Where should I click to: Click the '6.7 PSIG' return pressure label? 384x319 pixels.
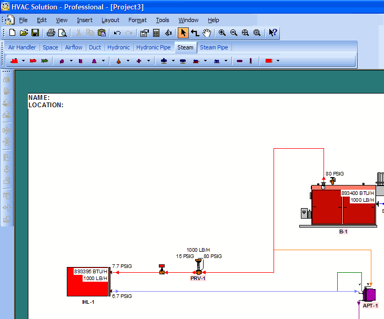(x=122, y=296)
